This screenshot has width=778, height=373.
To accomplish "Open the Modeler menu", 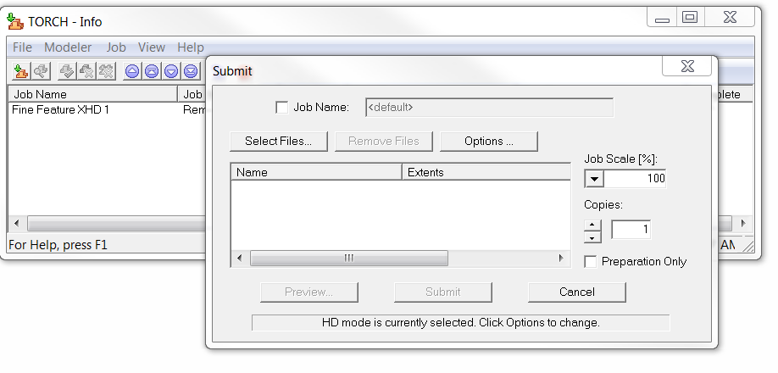I will pyautogui.click(x=68, y=47).
